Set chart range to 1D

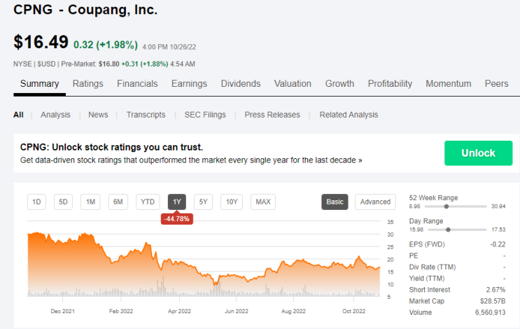[36, 202]
